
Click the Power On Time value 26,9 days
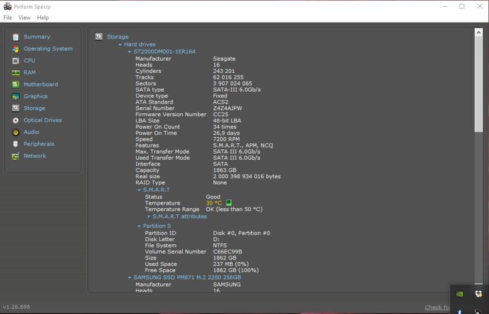pos(226,133)
